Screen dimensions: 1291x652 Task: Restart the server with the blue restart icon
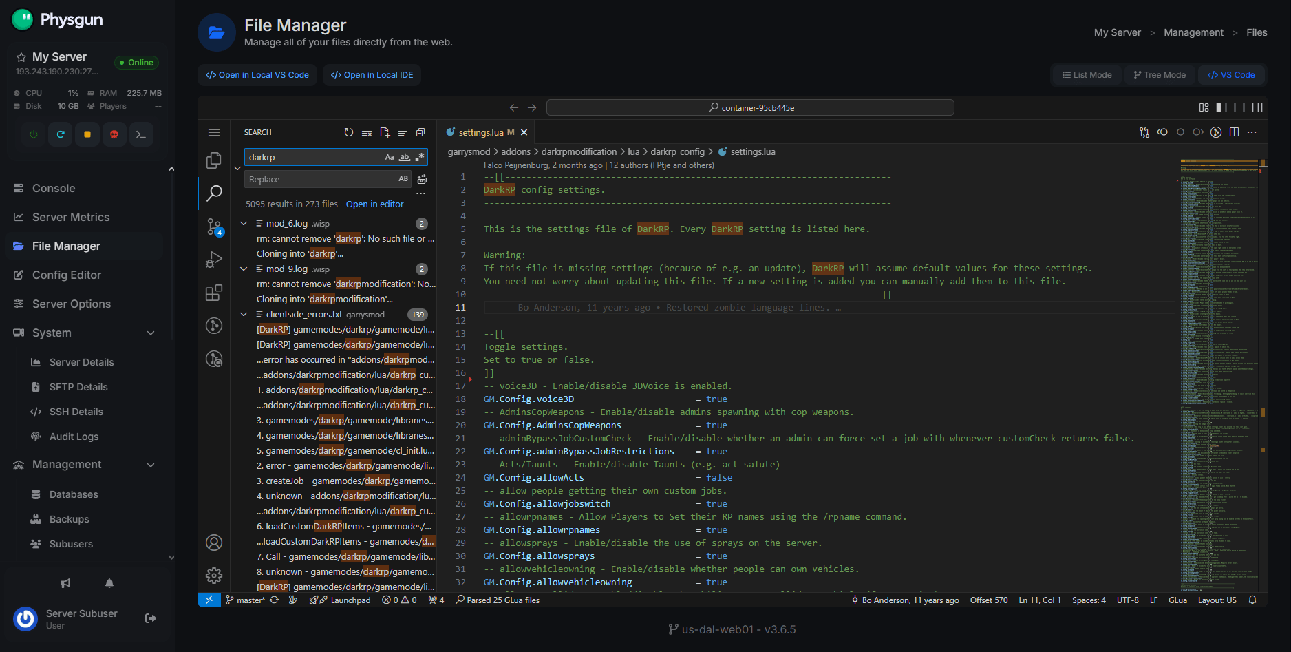[61, 134]
